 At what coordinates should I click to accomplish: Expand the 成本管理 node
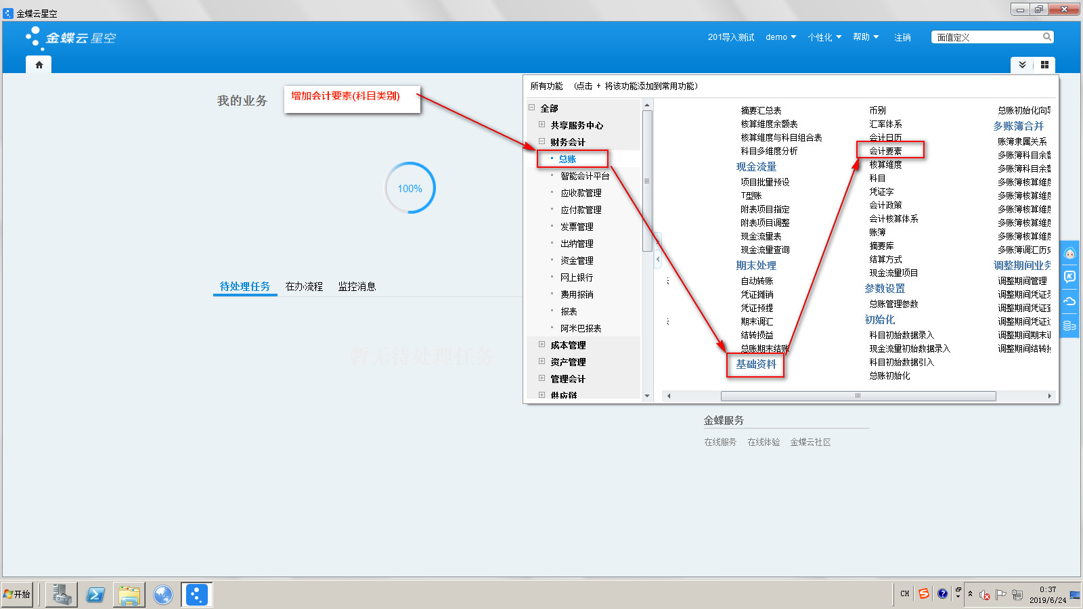tap(541, 344)
